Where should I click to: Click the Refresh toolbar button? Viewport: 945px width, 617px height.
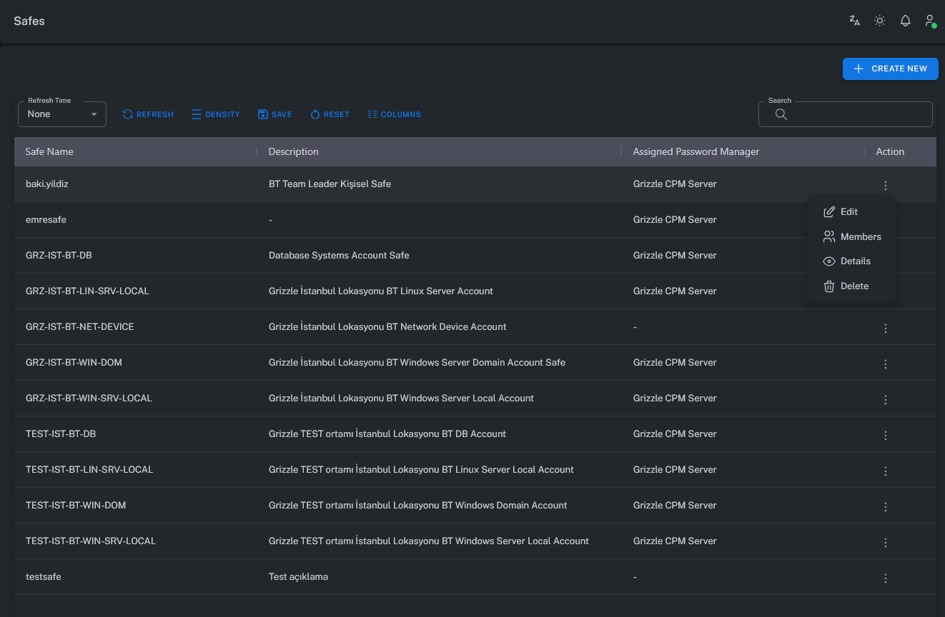[148, 114]
